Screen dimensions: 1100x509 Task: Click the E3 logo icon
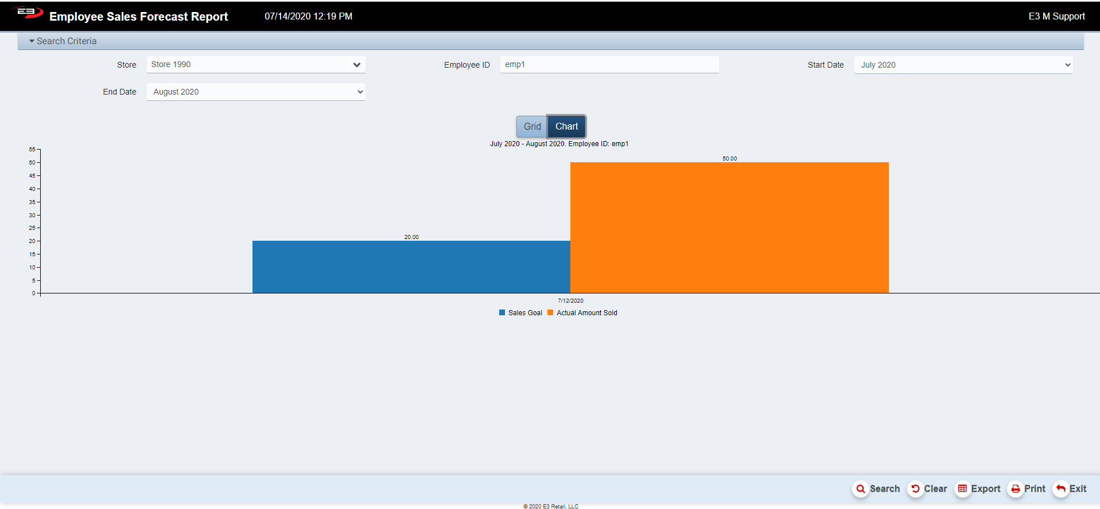(28, 13)
